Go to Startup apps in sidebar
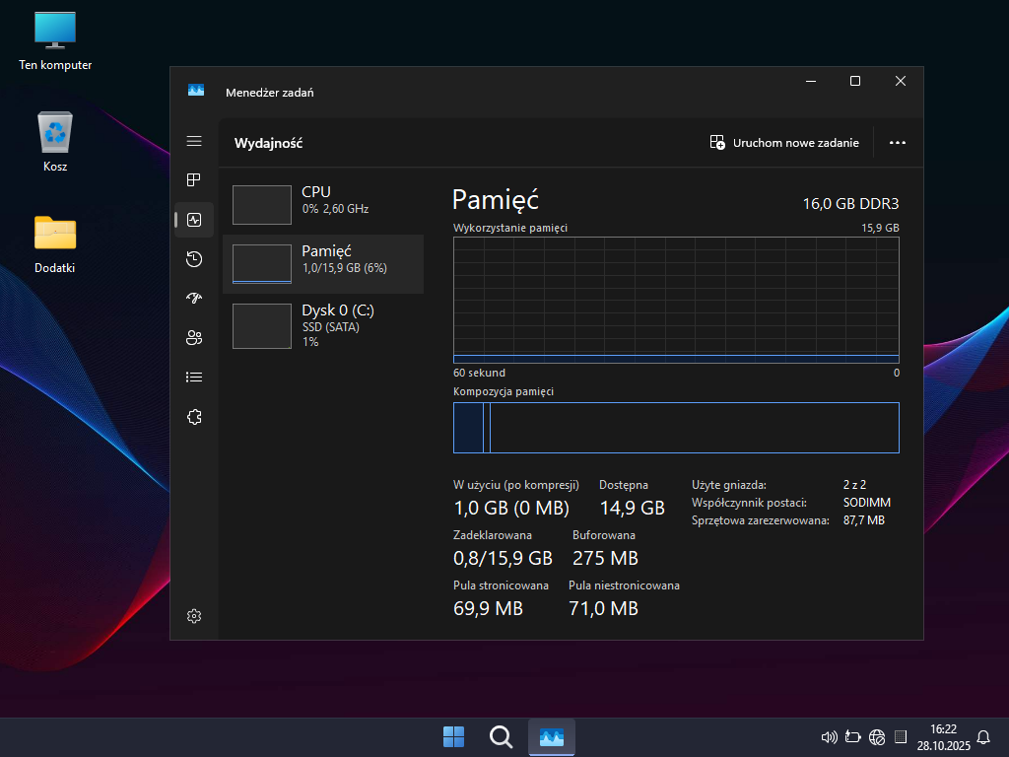This screenshot has height=757, width=1009. click(194, 299)
